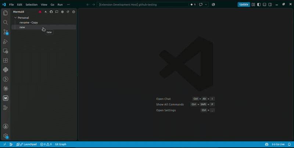Open the Accounts menu icon
The height and width of the screenshot is (148, 294).
click(6, 126)
